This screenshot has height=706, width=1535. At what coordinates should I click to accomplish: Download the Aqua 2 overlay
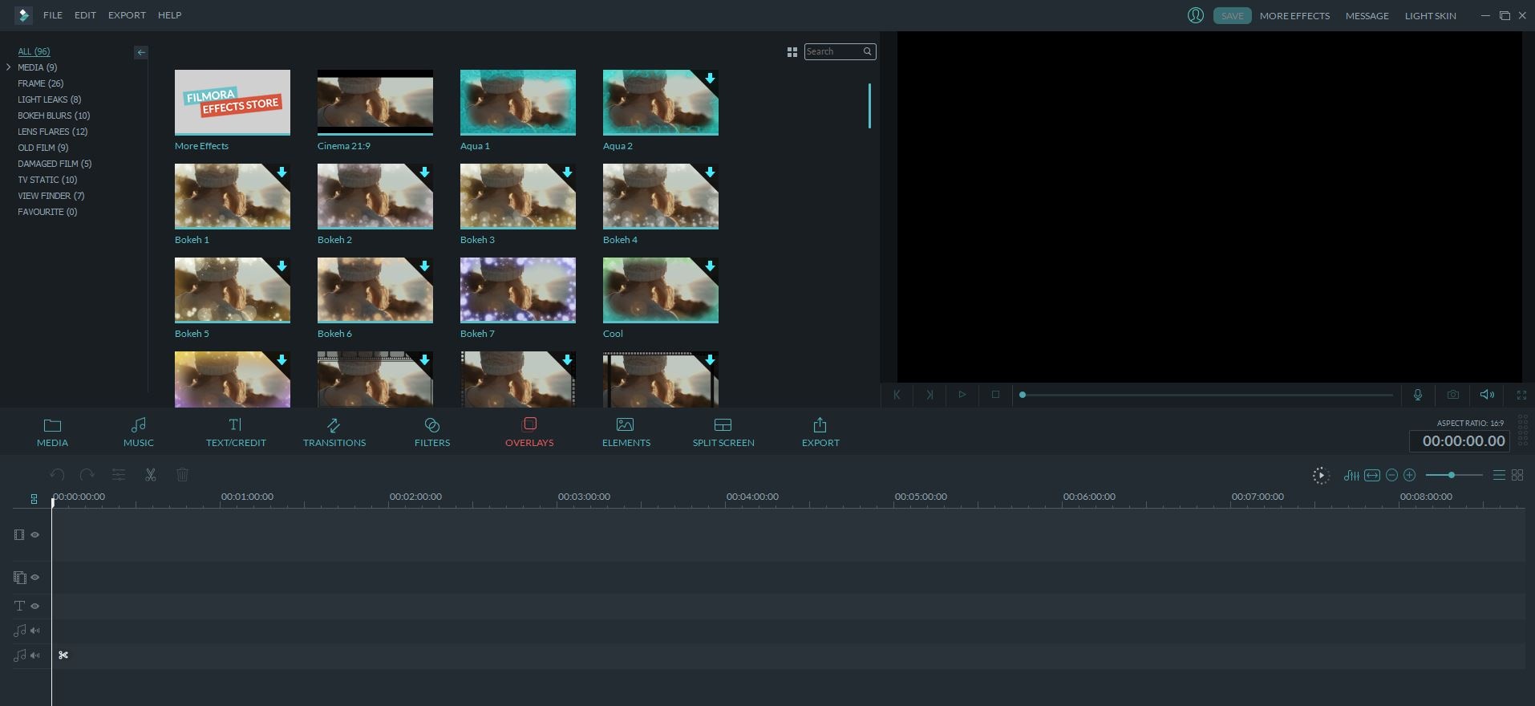tap(710, 79)
